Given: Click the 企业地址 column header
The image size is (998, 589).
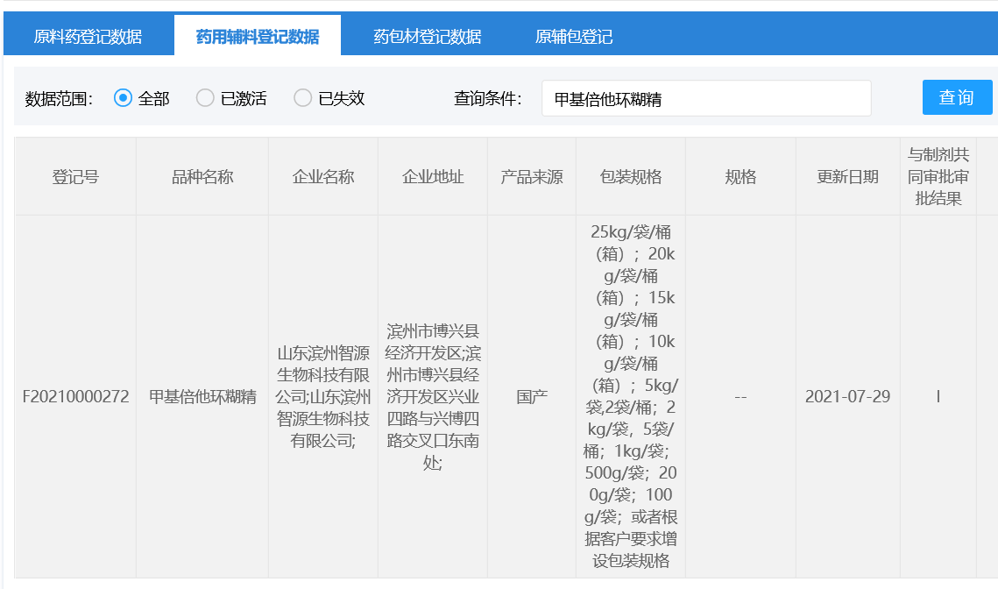Looking at the screenshot, I should click(431, 174).
